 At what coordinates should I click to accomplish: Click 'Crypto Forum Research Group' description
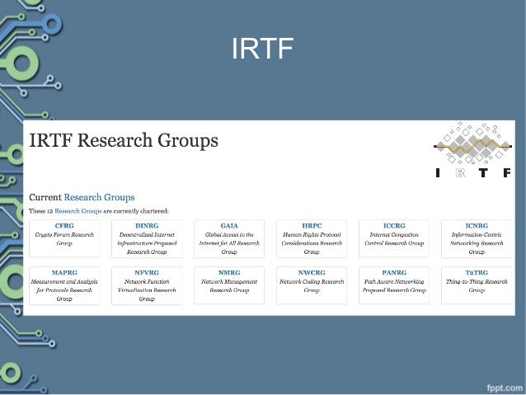(x=64, y=239)
